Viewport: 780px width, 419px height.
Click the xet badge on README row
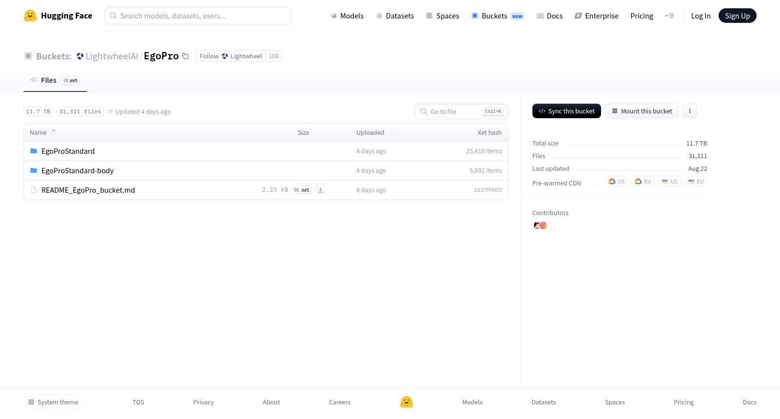tap(301, 190)
